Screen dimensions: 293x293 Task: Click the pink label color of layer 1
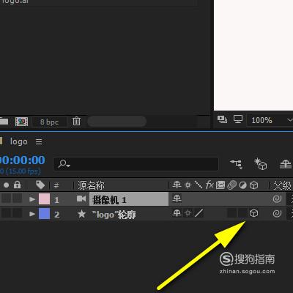pos(44,199)
